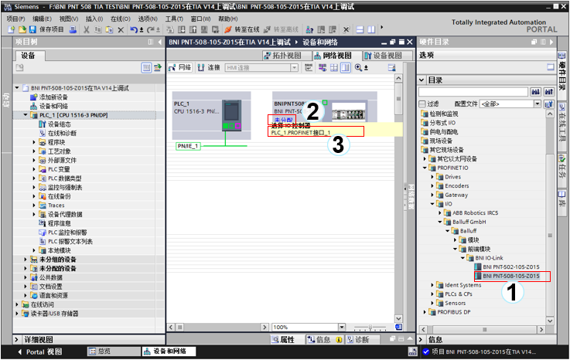Screen dimensions: 570x360
Task: Click the zoom magnifier icon in network toolbar
Action: click(357, 68)
